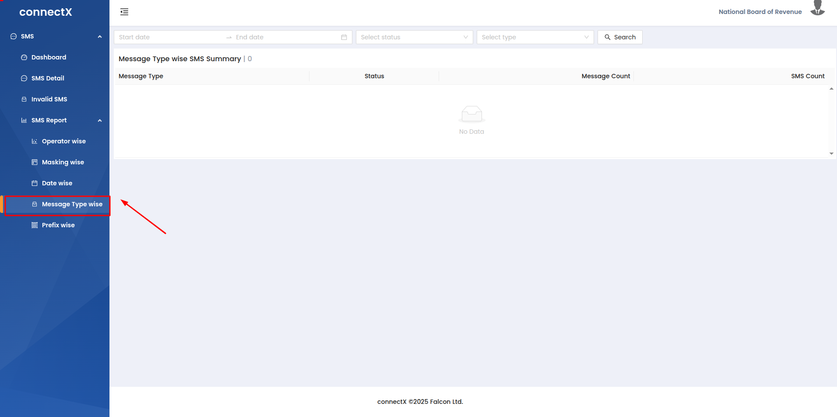
Task: Click the connectX logo
Action: [46, 12]
